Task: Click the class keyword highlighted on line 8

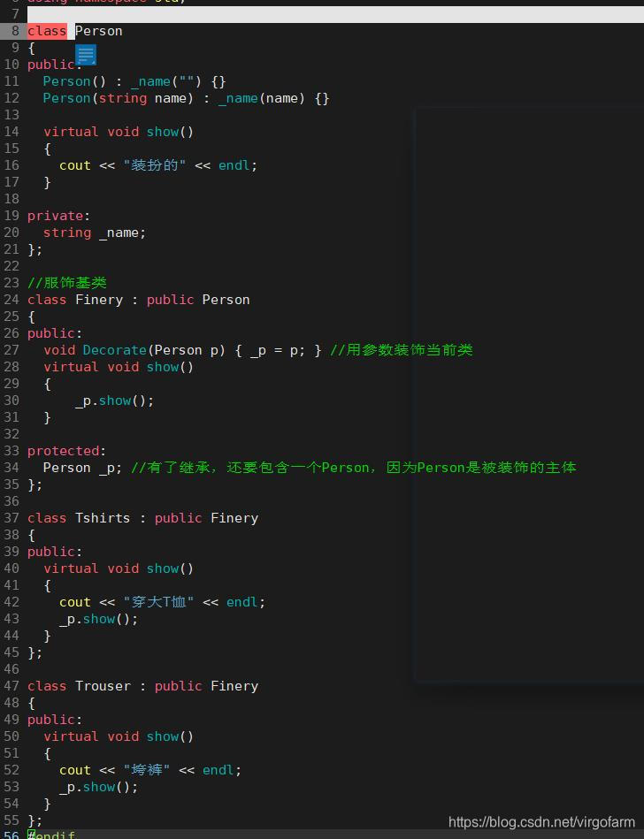Action: 47,31
